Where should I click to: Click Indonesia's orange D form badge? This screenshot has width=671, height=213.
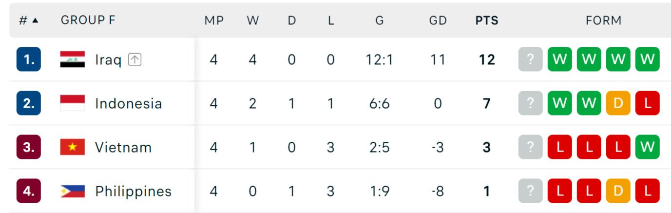click(618, 103)
